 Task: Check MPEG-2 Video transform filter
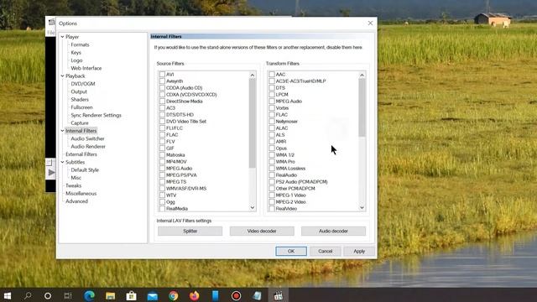tap(272, 202)
